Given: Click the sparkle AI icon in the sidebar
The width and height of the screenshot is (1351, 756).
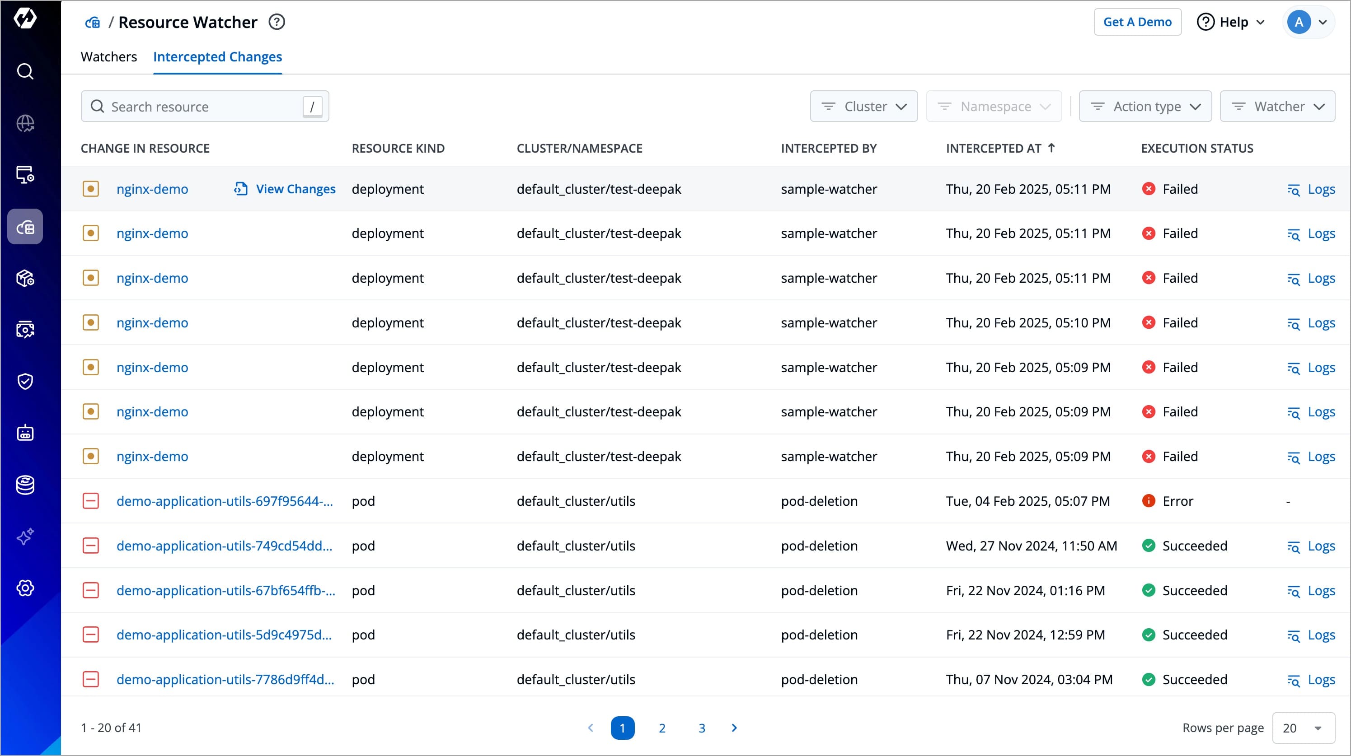Looking at the screenshot, I should [25, 537].
